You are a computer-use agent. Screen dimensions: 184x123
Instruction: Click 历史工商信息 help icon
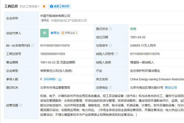[40, 6]
